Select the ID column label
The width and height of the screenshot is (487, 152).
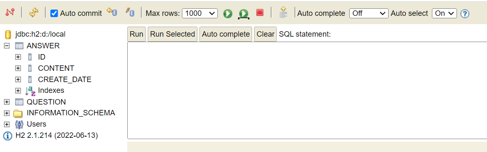42,57
